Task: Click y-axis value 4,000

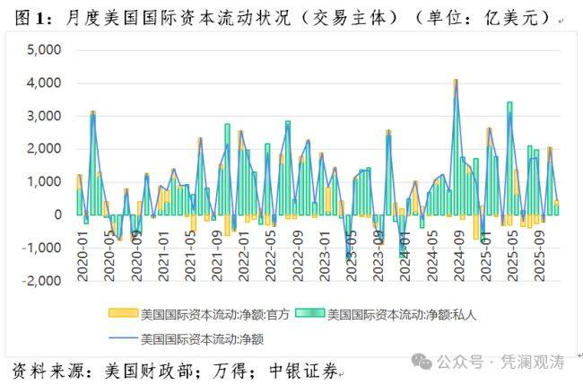Action: click(44, 83)
